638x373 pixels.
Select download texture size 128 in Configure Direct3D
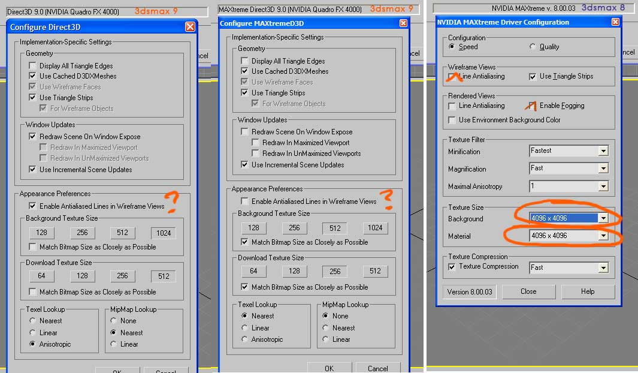(x=82, y=276)
